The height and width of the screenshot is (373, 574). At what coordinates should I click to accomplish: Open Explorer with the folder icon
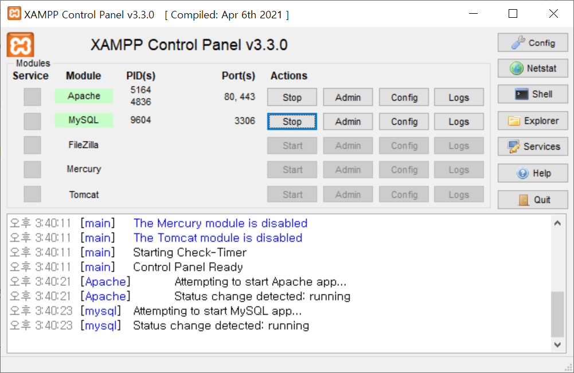(x=533, y=121)
